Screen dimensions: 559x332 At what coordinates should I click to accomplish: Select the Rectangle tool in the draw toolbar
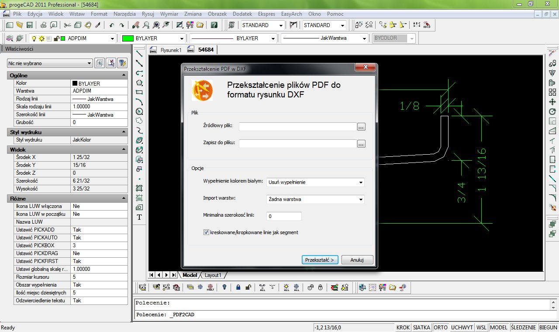(139, 92)
